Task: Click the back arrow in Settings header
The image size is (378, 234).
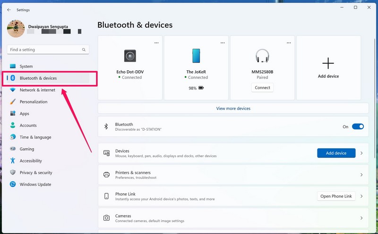Action: pos(9,10)
